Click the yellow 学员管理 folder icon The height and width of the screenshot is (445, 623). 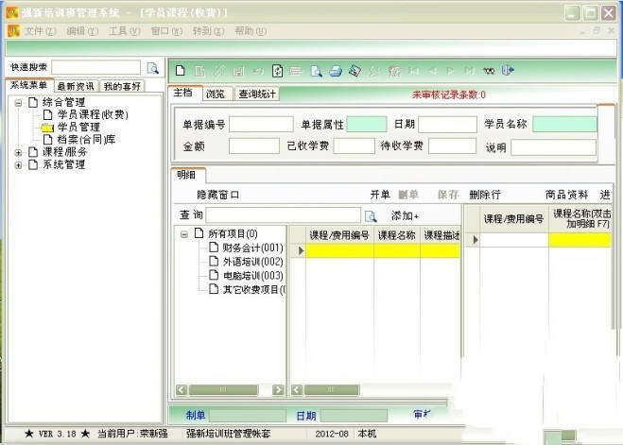pyautogui.click(x=47, y=128)
